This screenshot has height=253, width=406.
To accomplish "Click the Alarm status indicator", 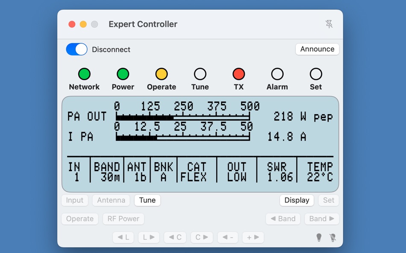I will point(277,73).
